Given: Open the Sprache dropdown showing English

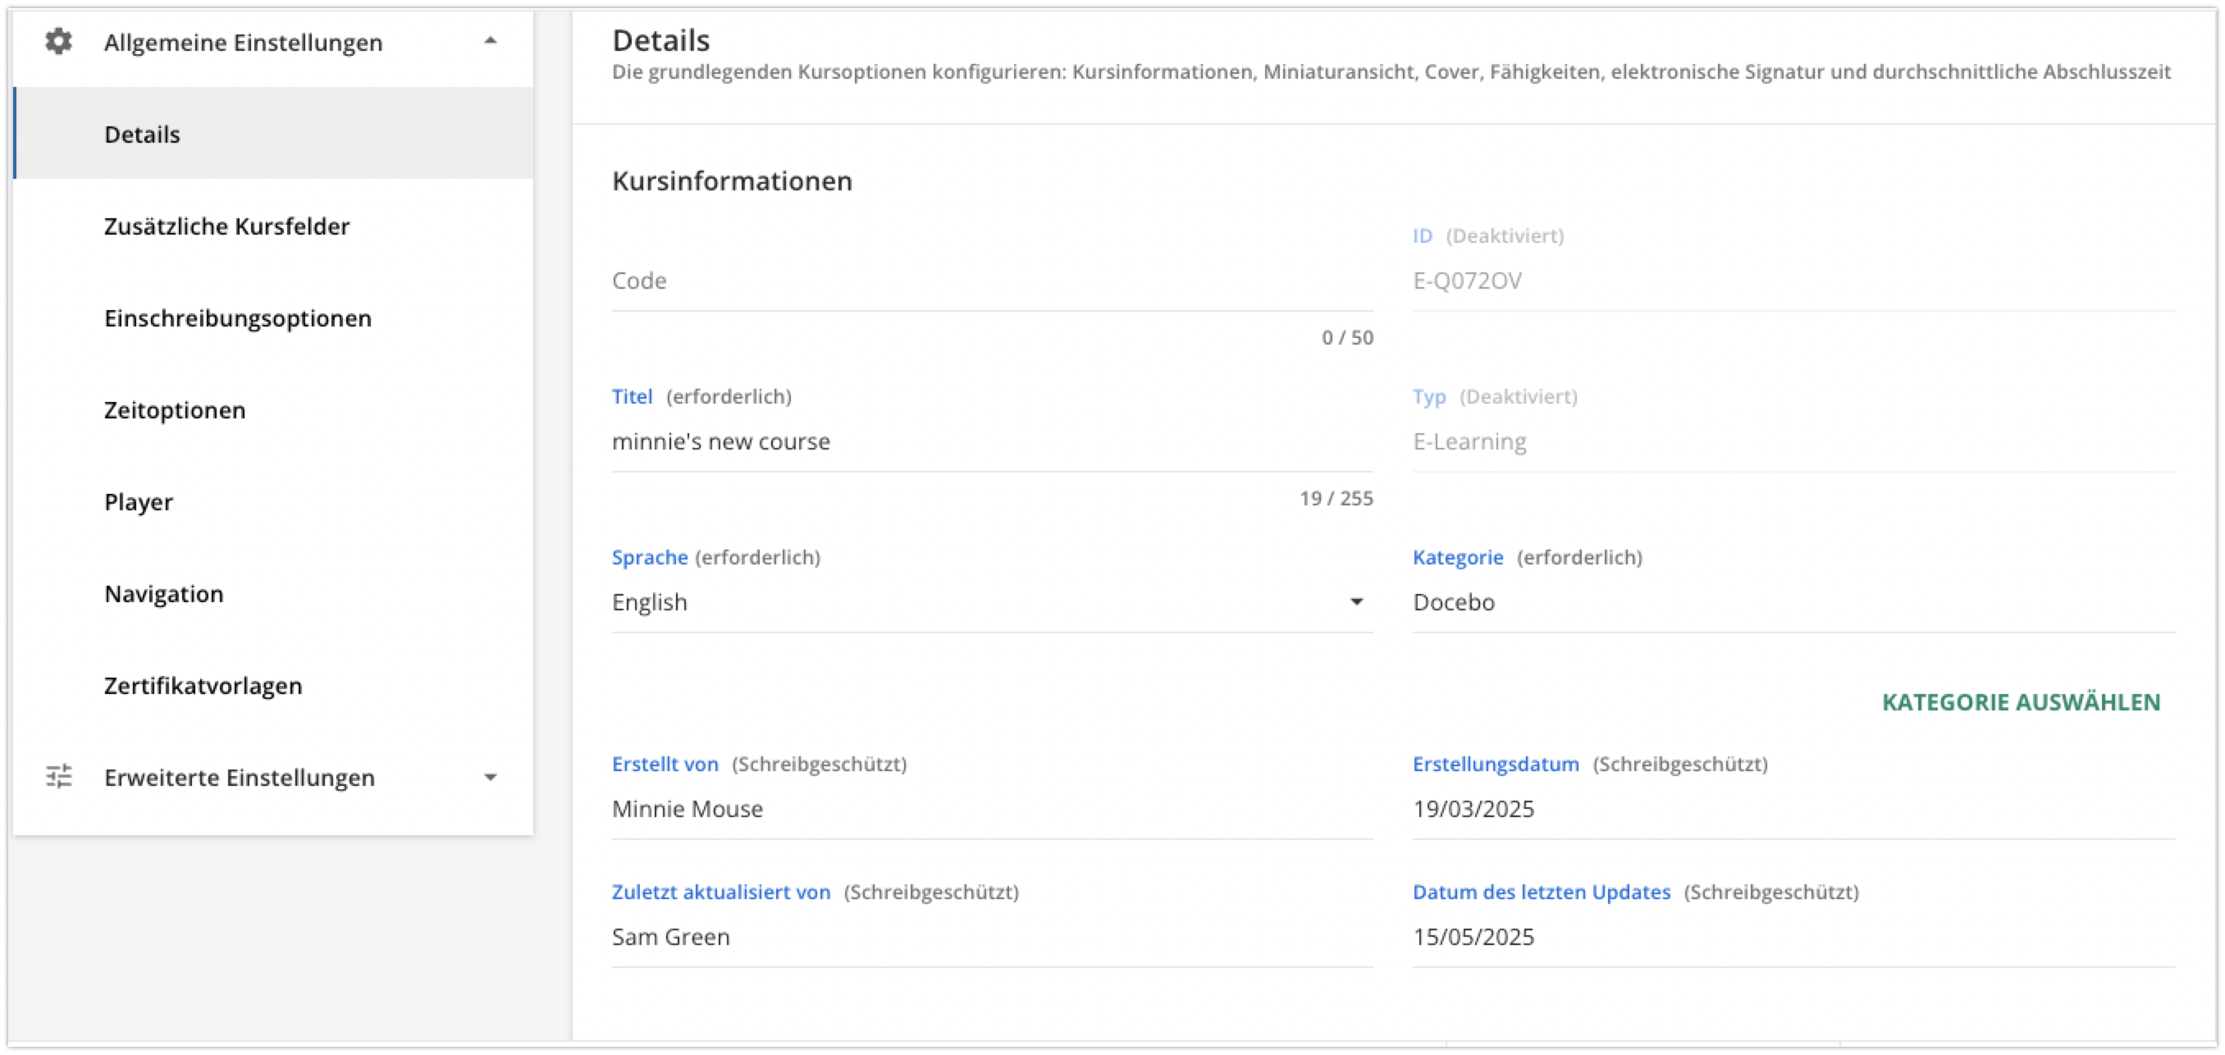Looking at the screenshot, I should (992, 603).
